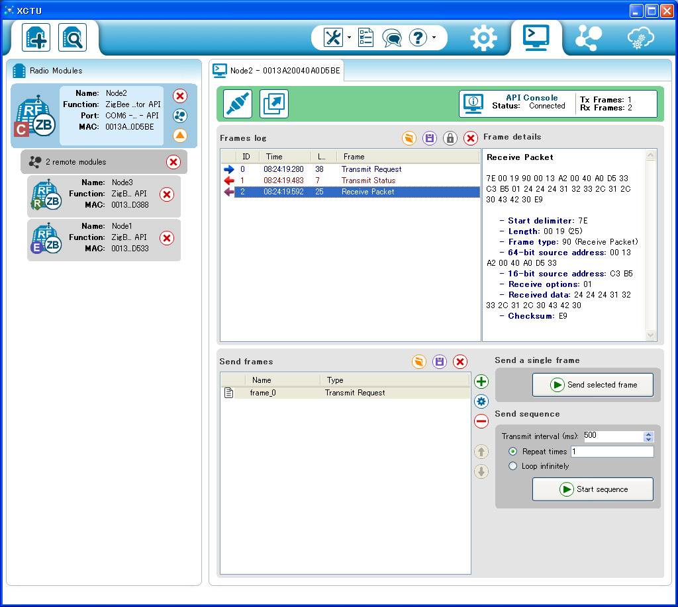678x607 pixels.
Task: Sort send frames by Type column
Action: coord(395,380)
